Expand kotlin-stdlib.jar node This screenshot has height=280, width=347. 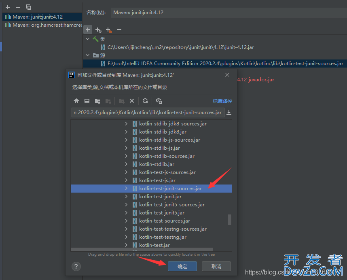pos(126,164)
